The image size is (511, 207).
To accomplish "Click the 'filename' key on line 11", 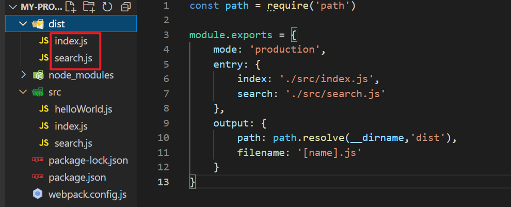I will (x=261, y=153).
